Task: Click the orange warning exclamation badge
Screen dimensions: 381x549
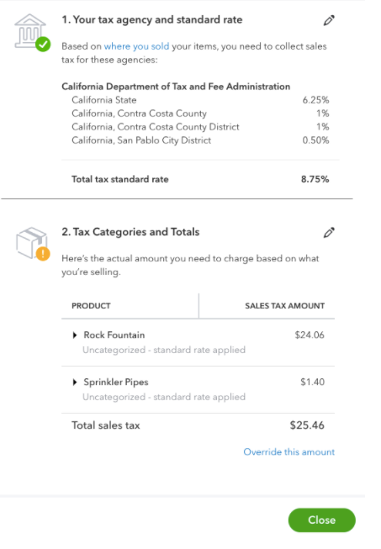Action: (x=43, y=254)
